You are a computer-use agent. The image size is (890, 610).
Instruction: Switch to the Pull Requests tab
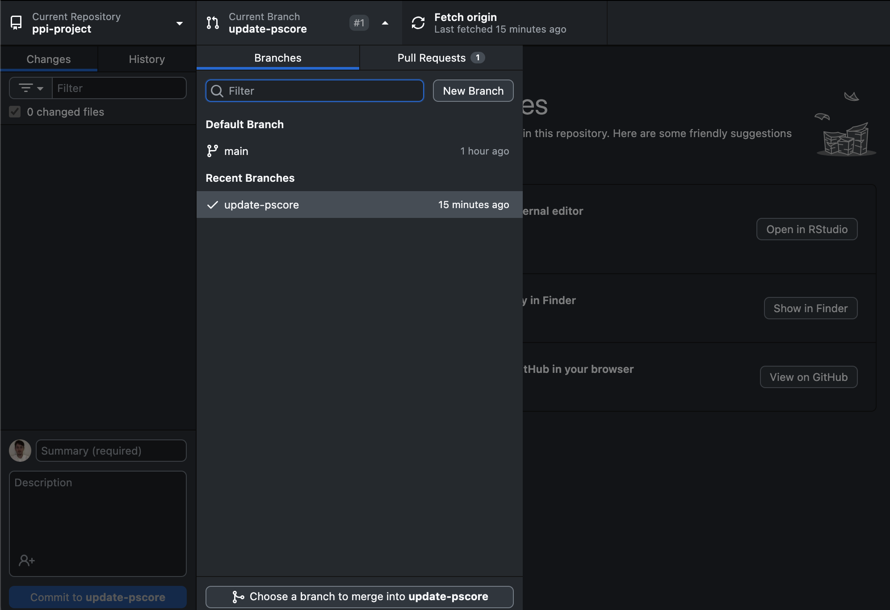[441, 58]
